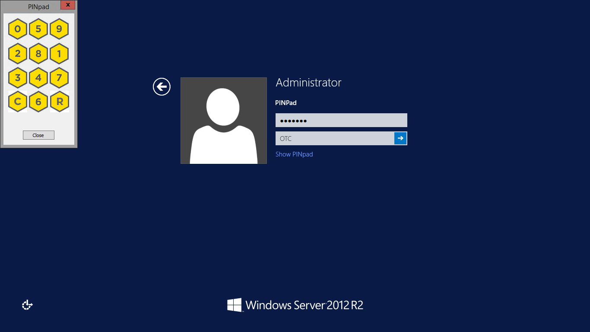
Task: Go back using the circular arrow button
Action: point(162,86)
